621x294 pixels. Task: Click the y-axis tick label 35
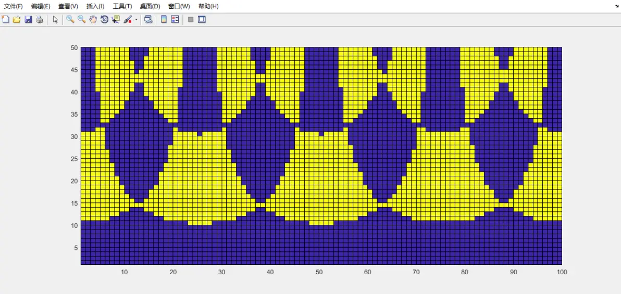click(x=74, y=114)
